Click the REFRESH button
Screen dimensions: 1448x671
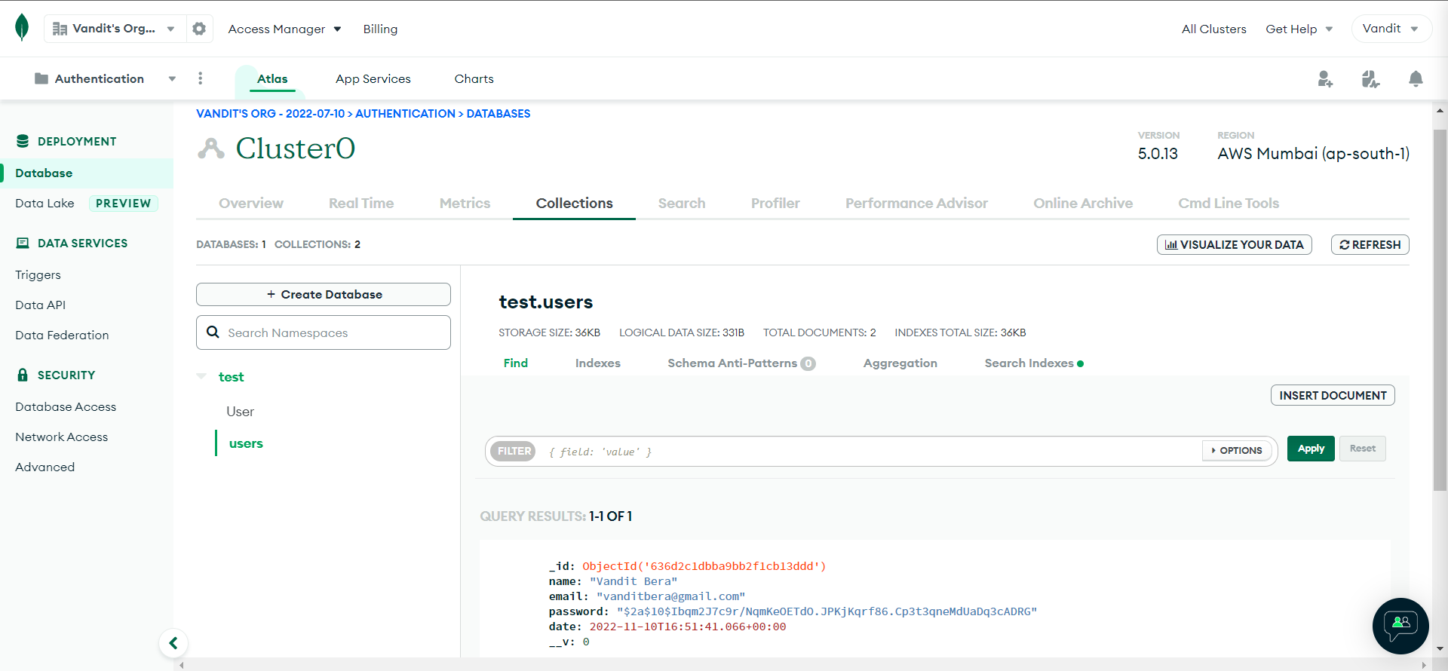tap(1370, 244)
